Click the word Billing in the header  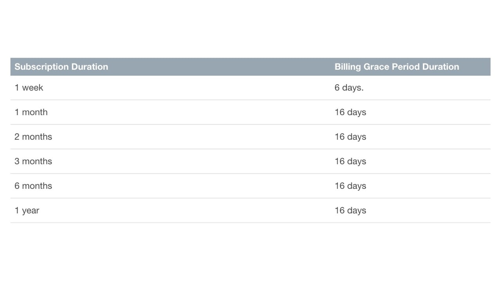point(348,67)
